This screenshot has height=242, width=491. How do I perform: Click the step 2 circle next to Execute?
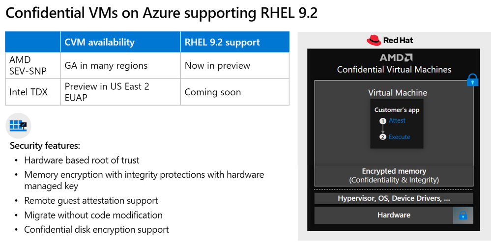click(382, 137)
